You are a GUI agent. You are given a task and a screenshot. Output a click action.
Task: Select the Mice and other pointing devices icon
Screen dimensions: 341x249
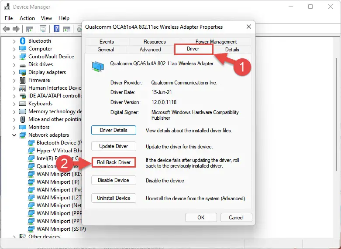23,119
